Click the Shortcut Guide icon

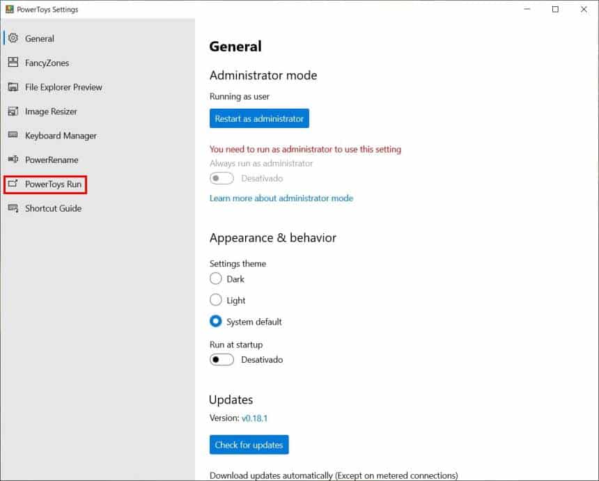tap(13, 208)
